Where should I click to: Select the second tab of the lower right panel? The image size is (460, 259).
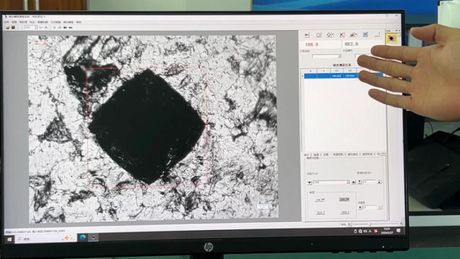coord(316,154)
